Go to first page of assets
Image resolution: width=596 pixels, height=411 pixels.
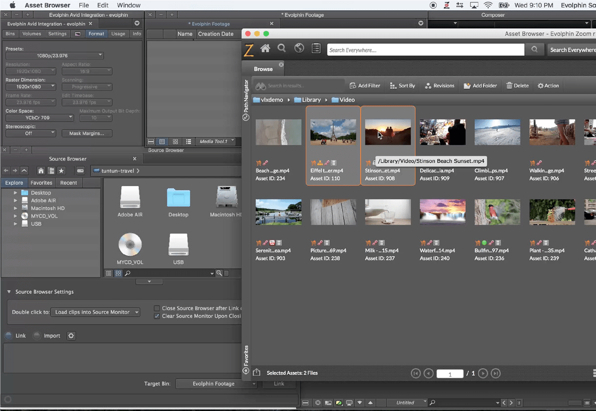[x=416, y=373]
